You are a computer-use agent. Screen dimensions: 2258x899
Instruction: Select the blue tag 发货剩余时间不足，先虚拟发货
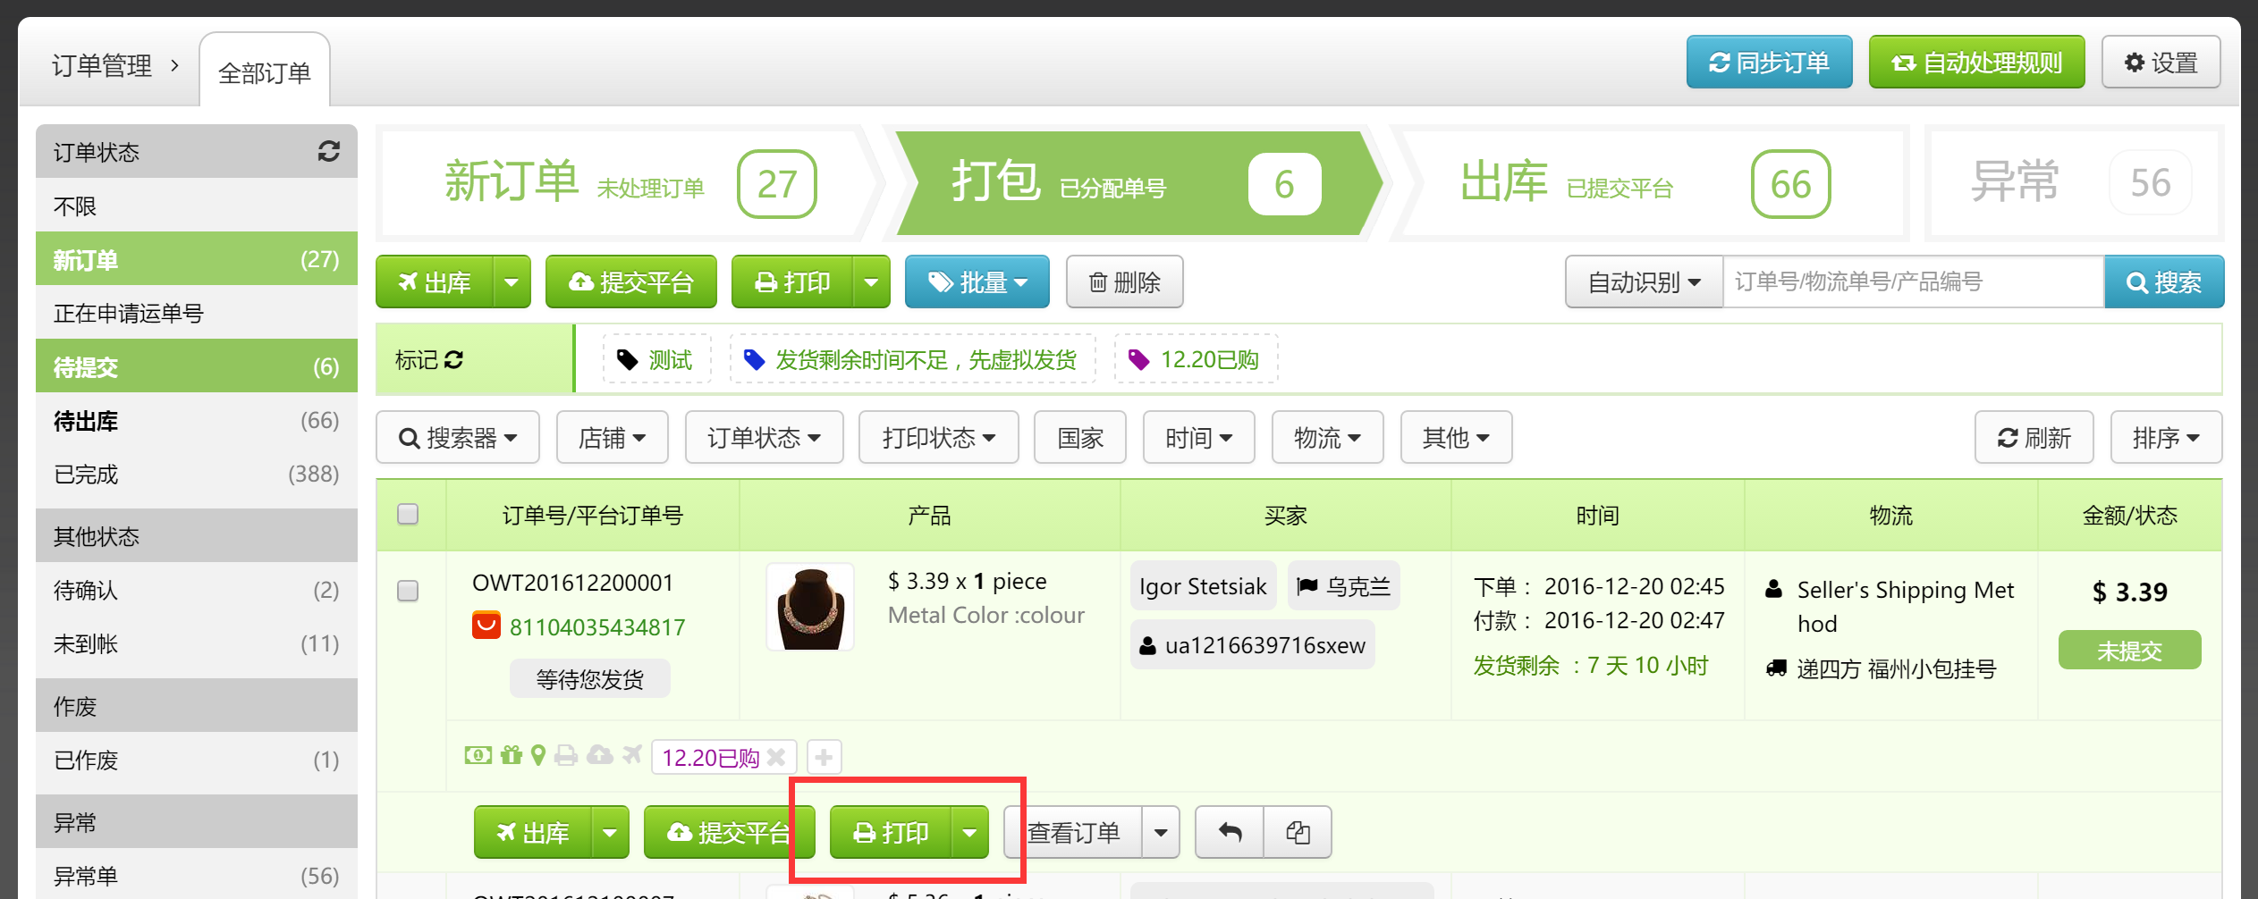pos(912,360)
